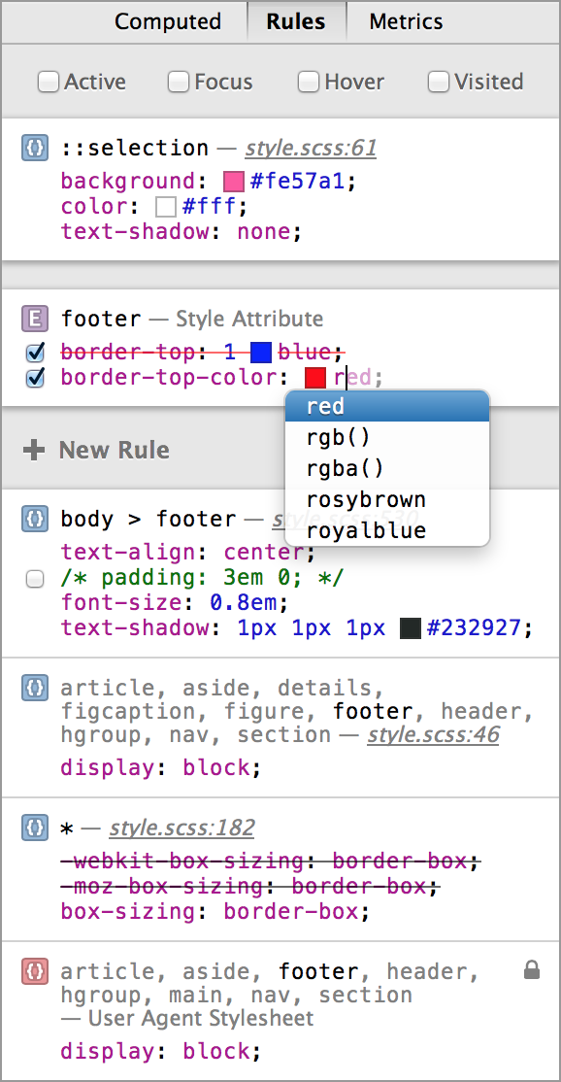Open the blue border-top color swatch

pos(261,353)
